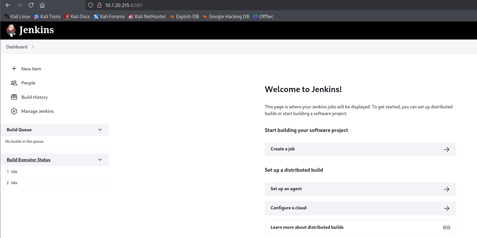
Task: Click the Dashboard breadcrumb link
Action: point(17,47)
